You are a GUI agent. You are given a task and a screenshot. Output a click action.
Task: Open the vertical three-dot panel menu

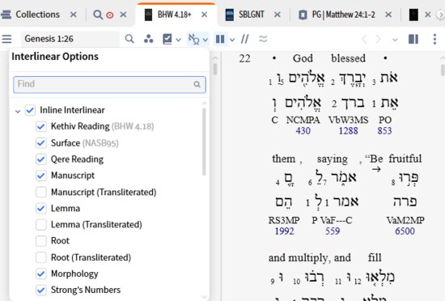click(x=434, y=39)
